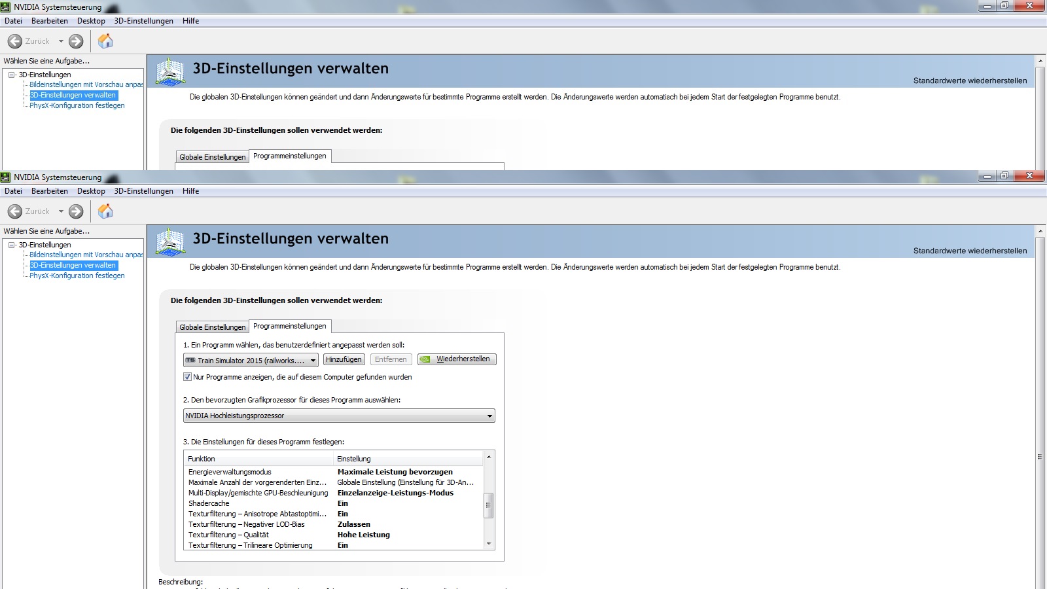Viewport: 1047px width, 589px height.
Task: Click the Wiederherstellen button with NVIDIA logo
Action: click(x=457, y=359)
